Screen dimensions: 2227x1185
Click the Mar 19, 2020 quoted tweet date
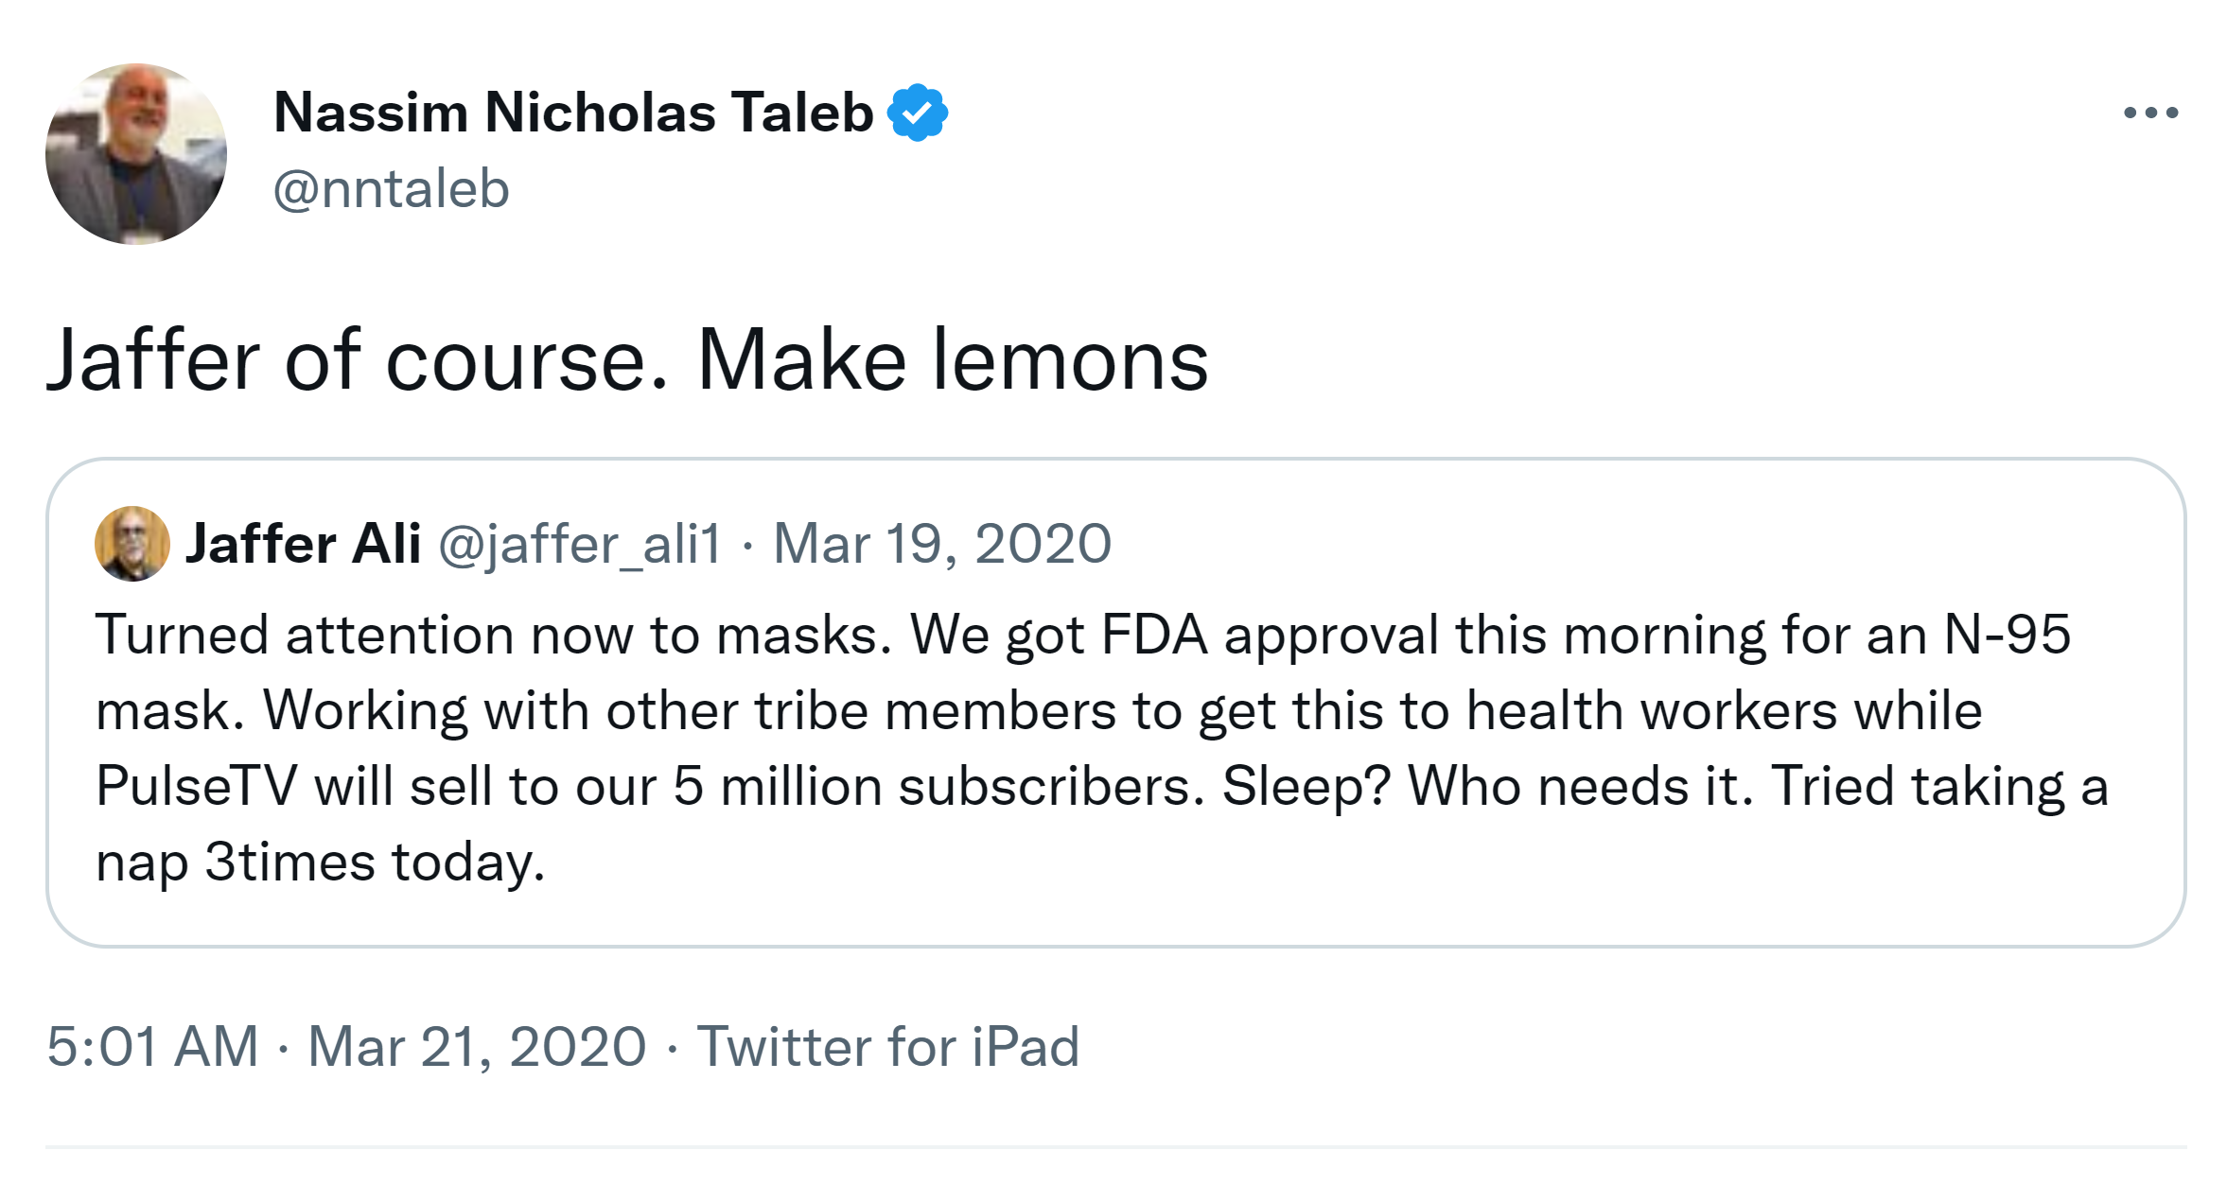tap(941, 544)
